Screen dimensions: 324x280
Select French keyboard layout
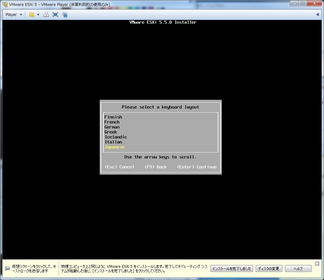coord(160,122)
